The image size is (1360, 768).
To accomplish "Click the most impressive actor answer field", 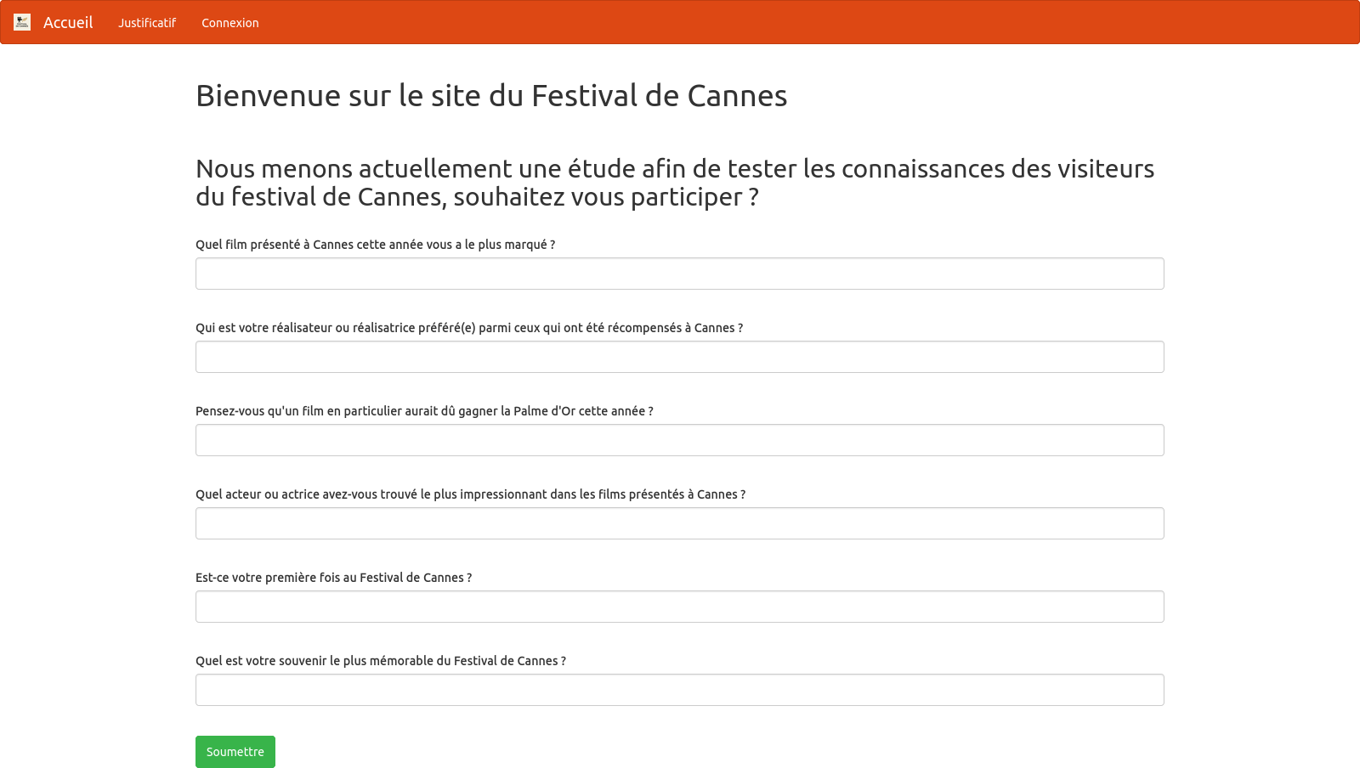I will [680, 523].
